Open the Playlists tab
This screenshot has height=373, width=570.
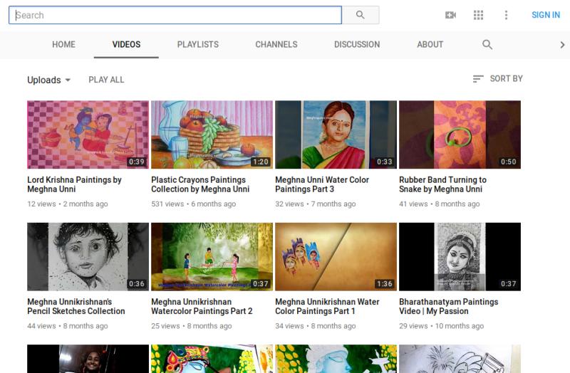(x=197, y=44)
